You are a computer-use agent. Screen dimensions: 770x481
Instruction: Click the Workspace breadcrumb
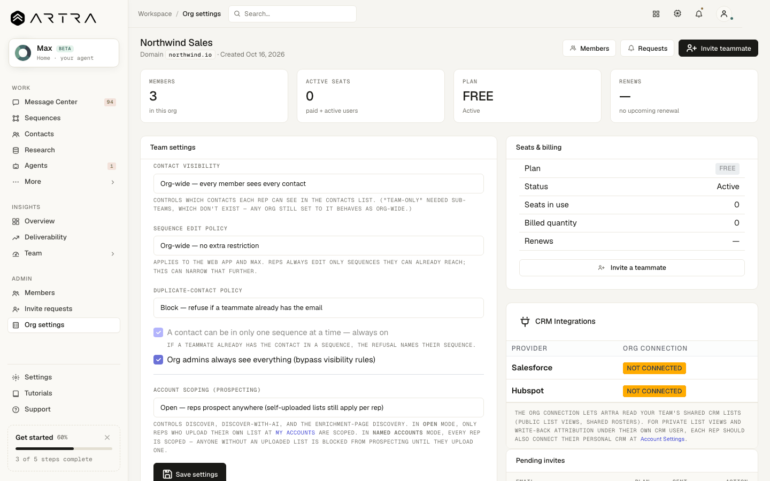point(155,14)
